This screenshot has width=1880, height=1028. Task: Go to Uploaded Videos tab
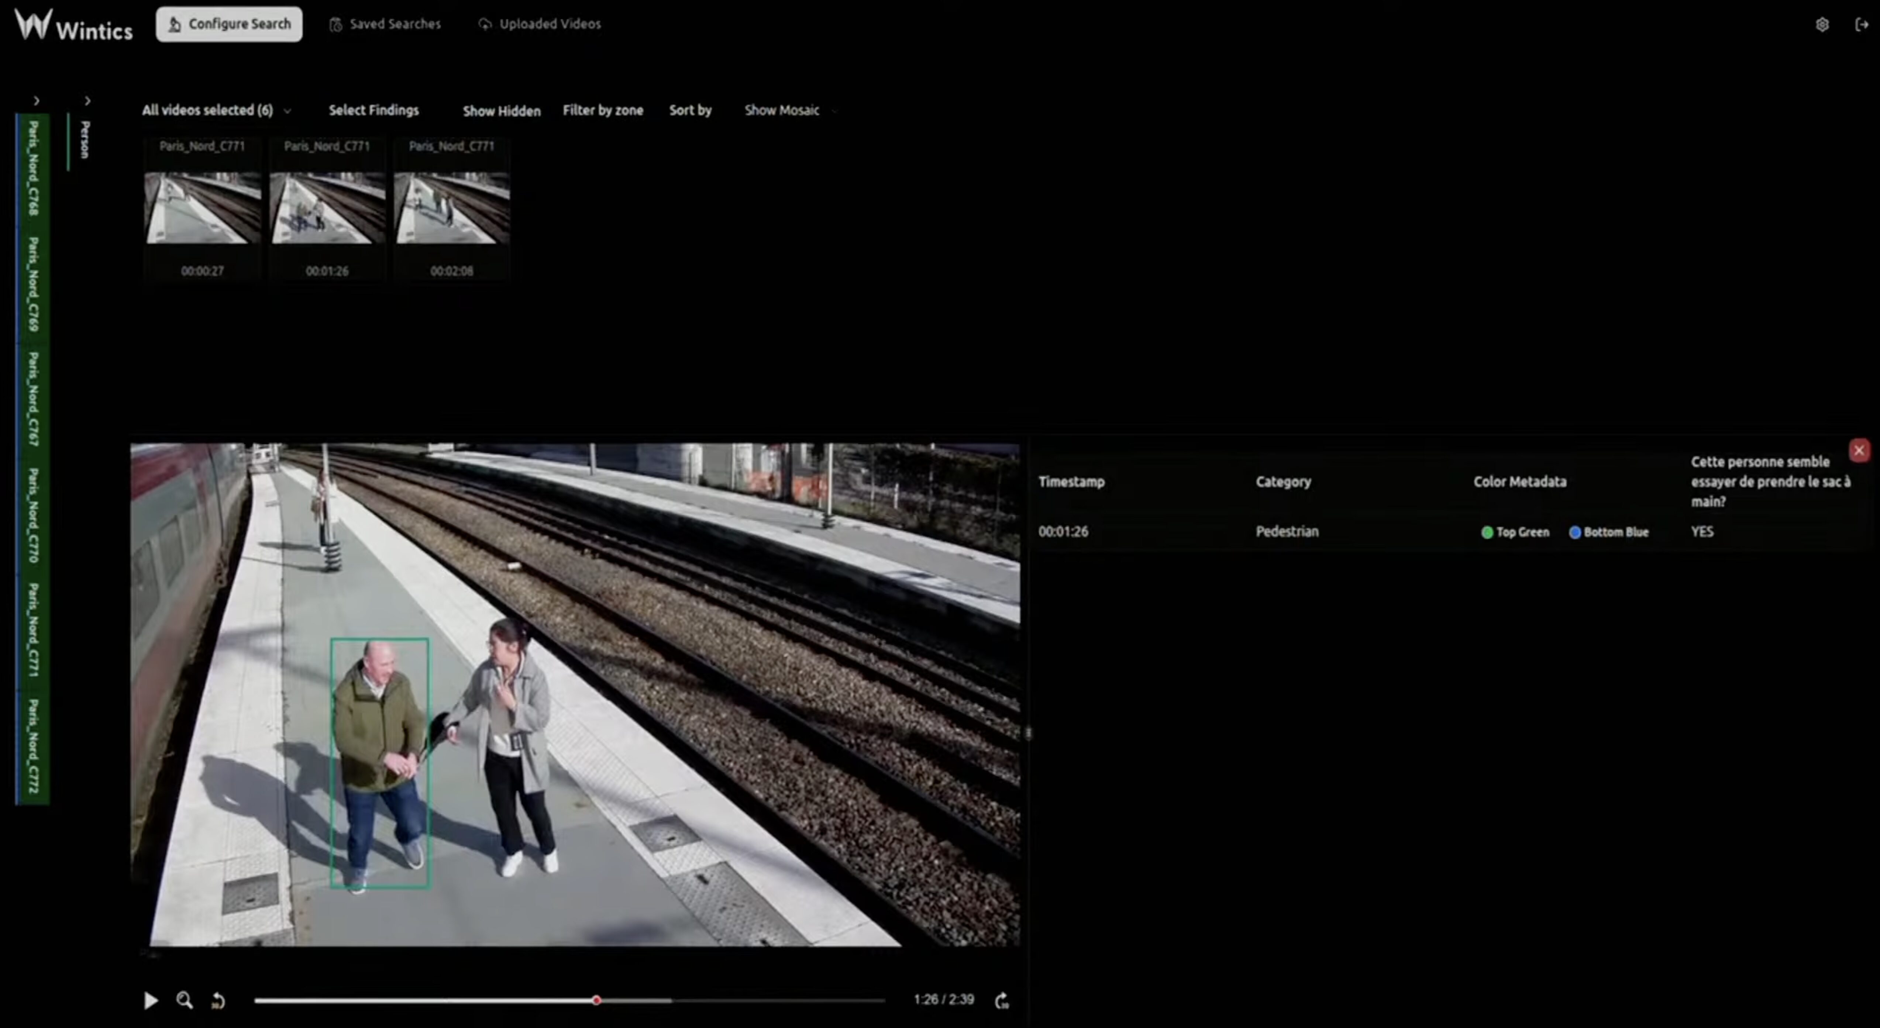tap(540, 24)
